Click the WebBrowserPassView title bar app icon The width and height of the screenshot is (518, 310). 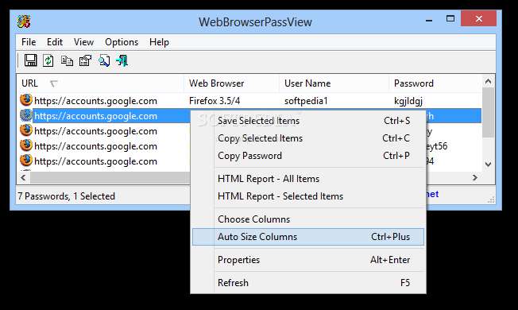tap(24, 21)
